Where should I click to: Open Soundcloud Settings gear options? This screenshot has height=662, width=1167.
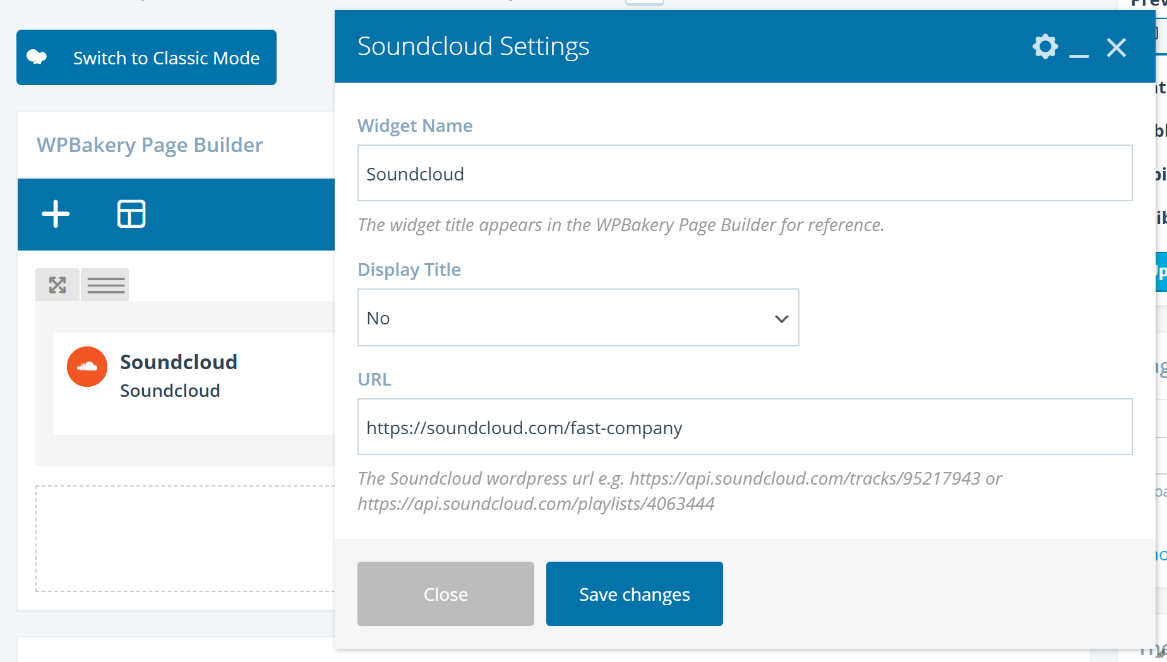click(1045, 47)
